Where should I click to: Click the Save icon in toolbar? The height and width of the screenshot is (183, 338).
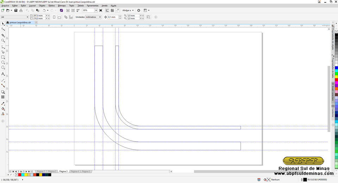click(16, 11)
